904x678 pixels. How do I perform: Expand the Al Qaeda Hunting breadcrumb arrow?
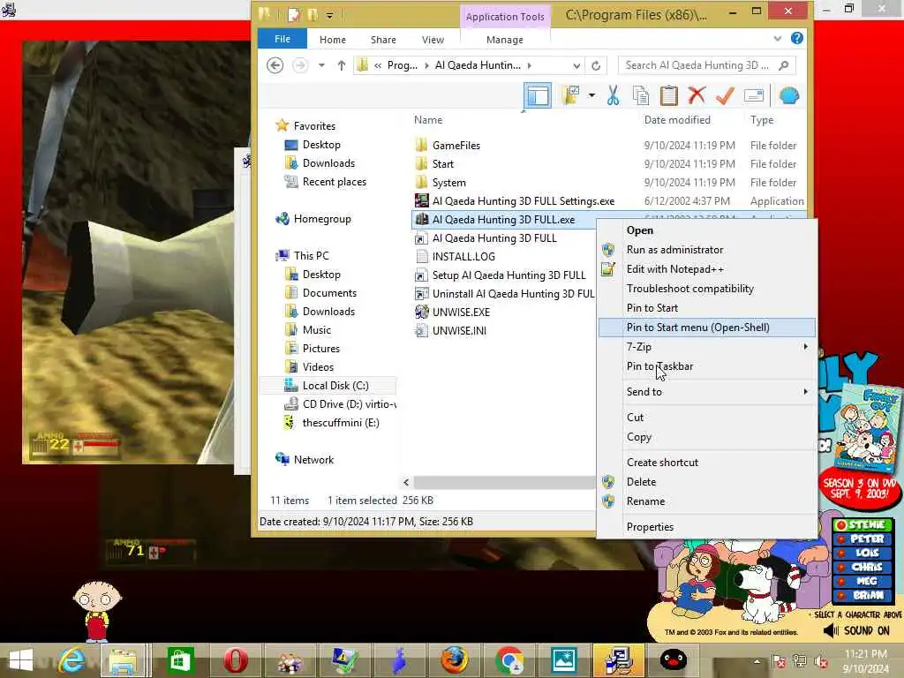tap(530, 65)
